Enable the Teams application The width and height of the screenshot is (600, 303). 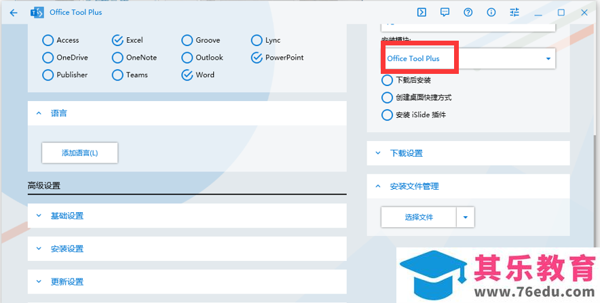pyautogui.click(x=117, y=75)
